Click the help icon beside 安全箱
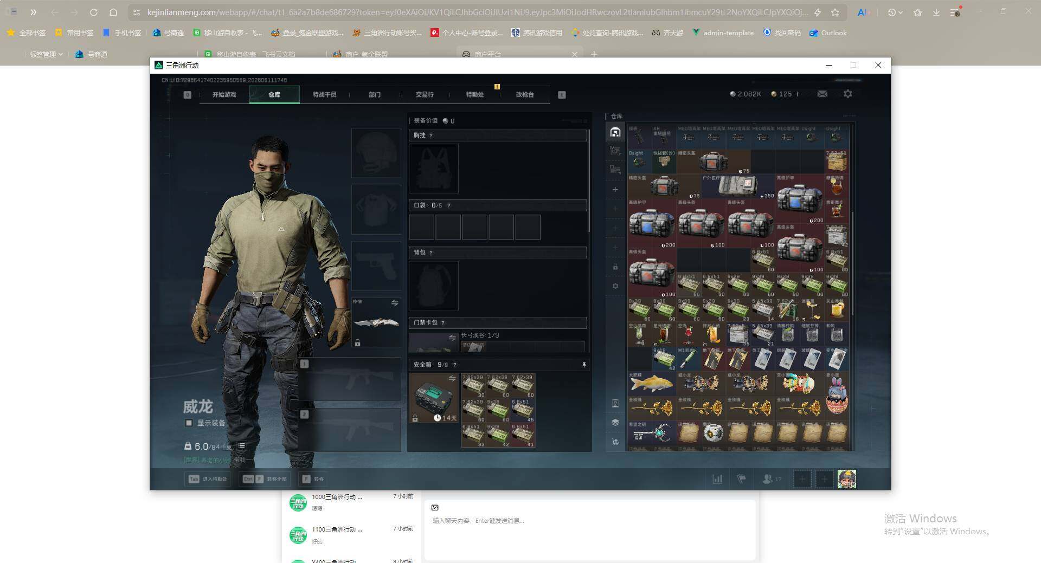 [x=455, y=365]
